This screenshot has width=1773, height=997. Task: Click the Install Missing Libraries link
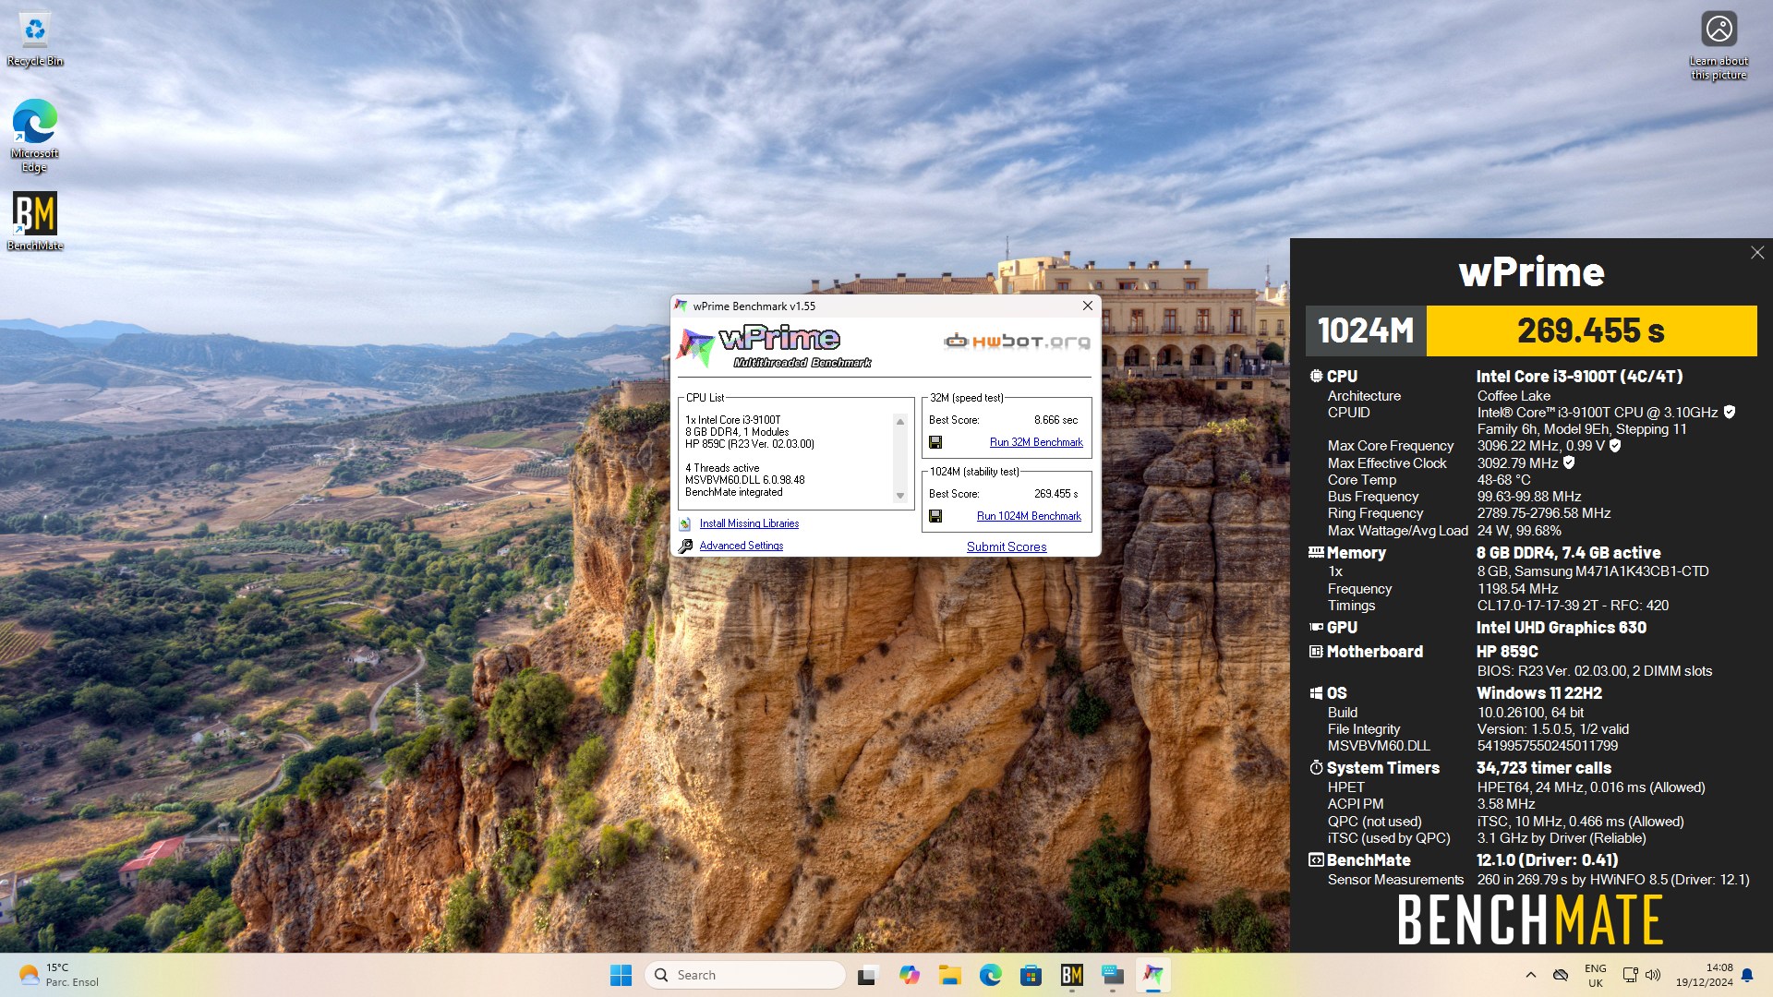(x=749, y=523)
